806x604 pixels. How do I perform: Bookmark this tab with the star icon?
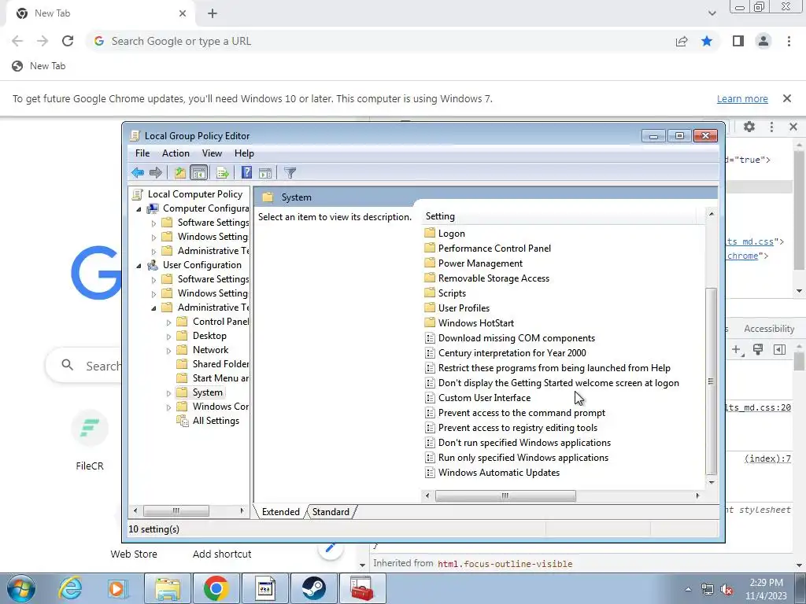tap(707, 41)
